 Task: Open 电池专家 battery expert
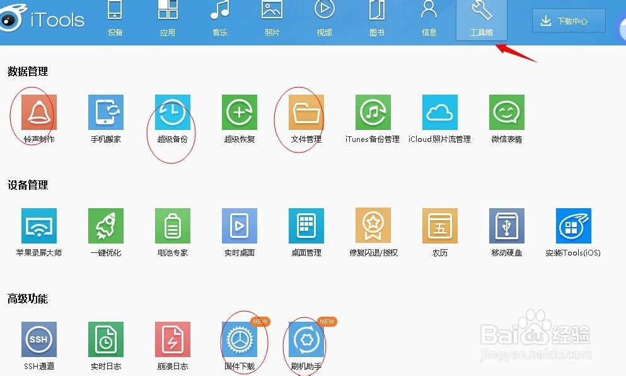click(173, 226)
